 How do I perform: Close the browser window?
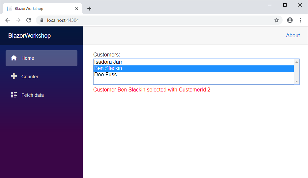[x=300, y=5]
